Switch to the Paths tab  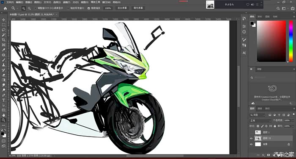[268, 109]
